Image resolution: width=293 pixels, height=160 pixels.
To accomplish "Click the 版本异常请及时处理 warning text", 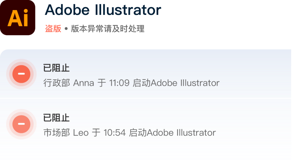I will click(x=108, y=28).
